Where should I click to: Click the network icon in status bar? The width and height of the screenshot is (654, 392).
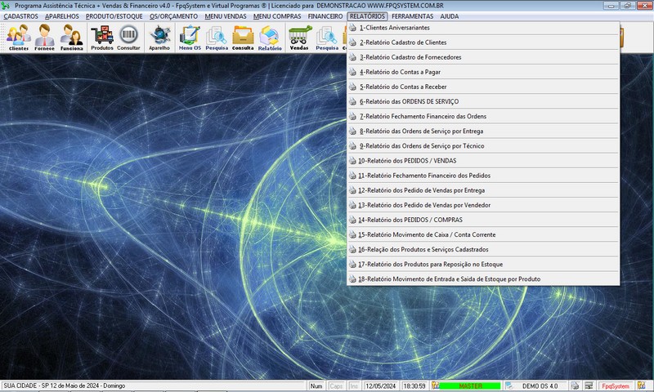589,385
